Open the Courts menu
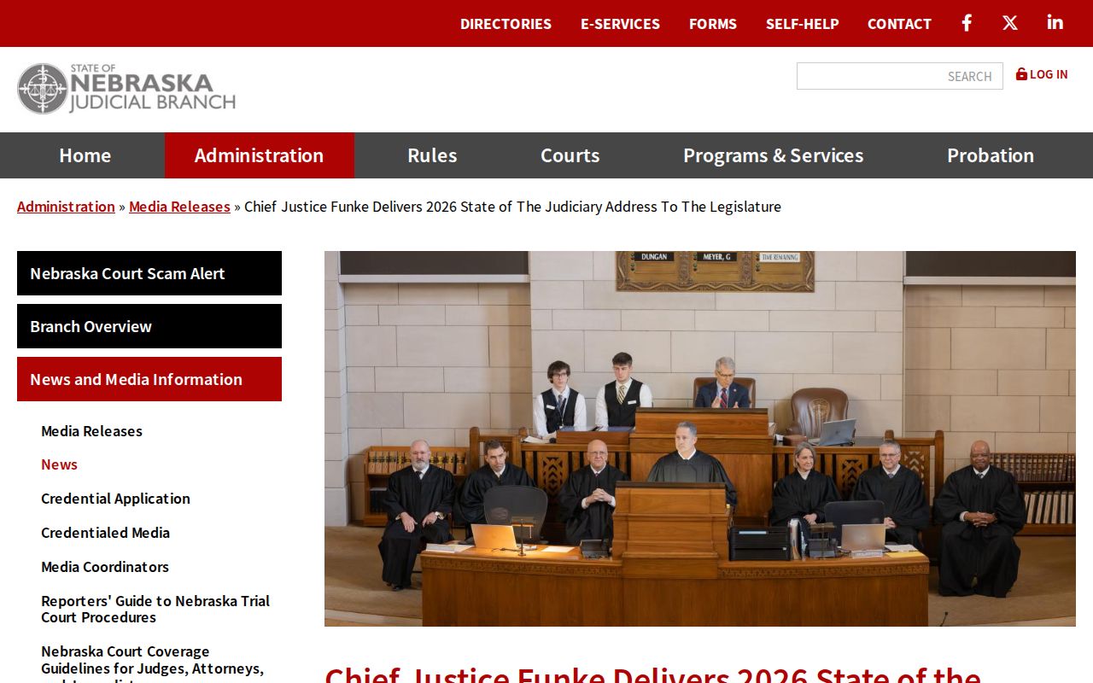This screenshot has width=1093, height=683. [x=570, y=155]
